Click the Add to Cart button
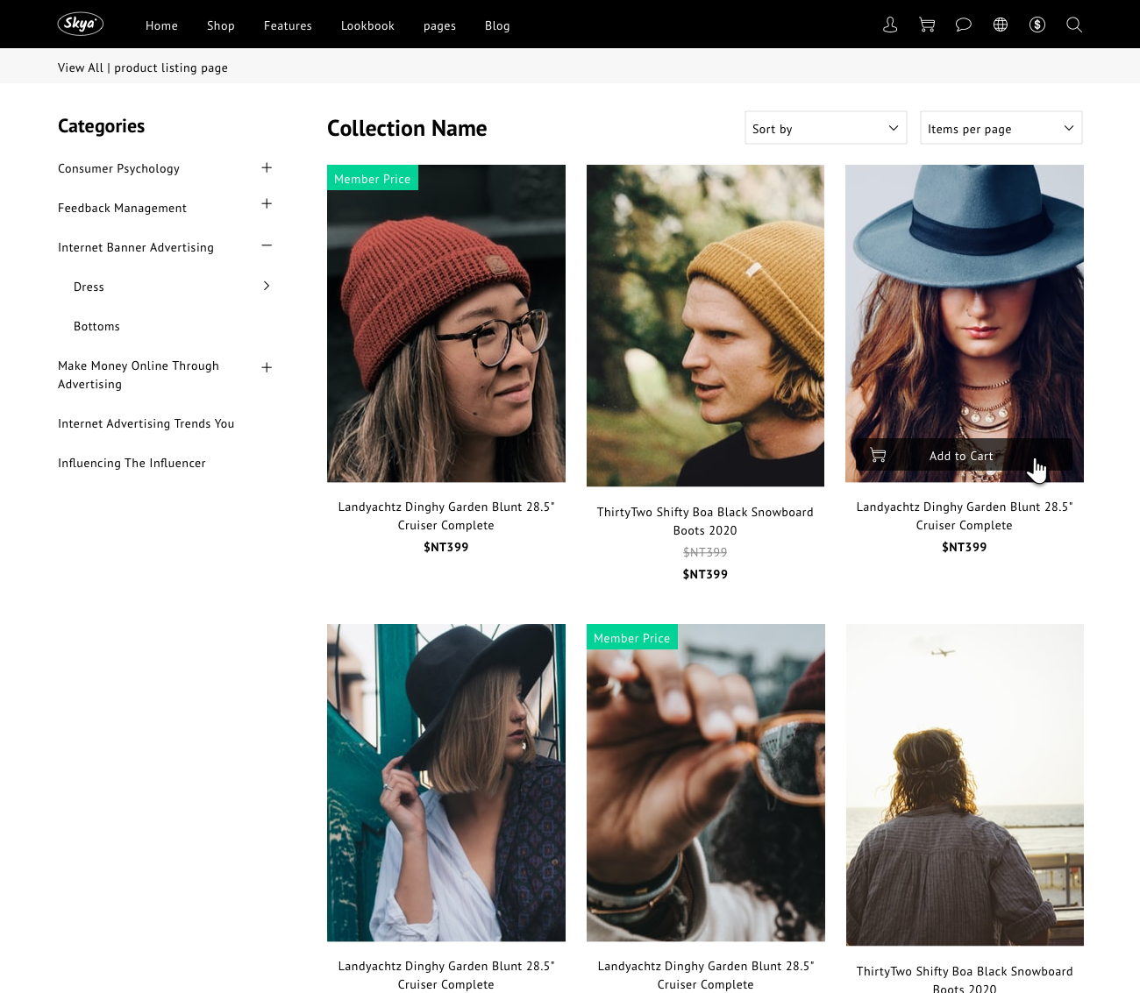The image size is (1140, 993). pyautogui.click(x=964, y=456)
